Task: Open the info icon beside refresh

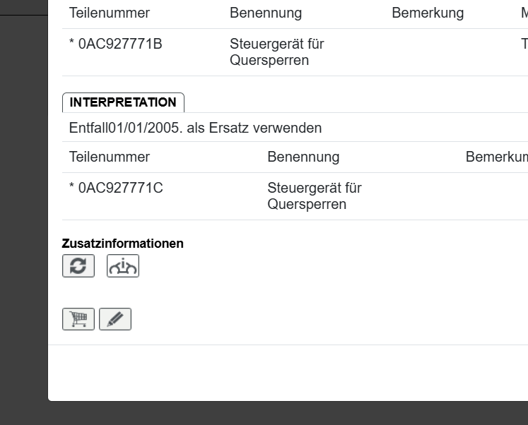Action: [123, 266]
